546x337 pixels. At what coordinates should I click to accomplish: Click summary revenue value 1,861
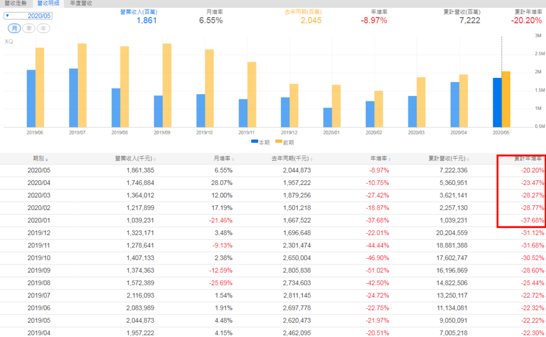[x=147, y=20]
